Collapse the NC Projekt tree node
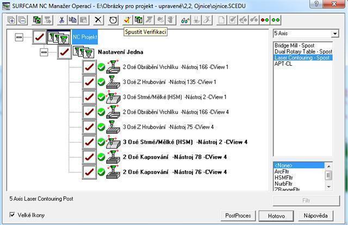This screenshot has height=225, width=348. 19,37
